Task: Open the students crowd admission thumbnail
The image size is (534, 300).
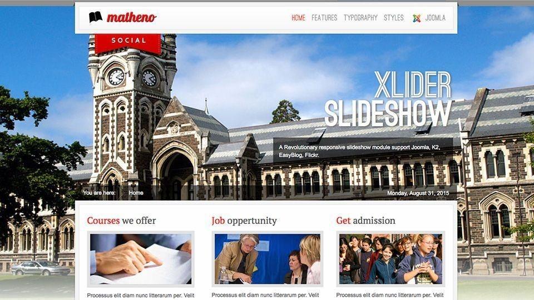Action: tap(390, 259)
